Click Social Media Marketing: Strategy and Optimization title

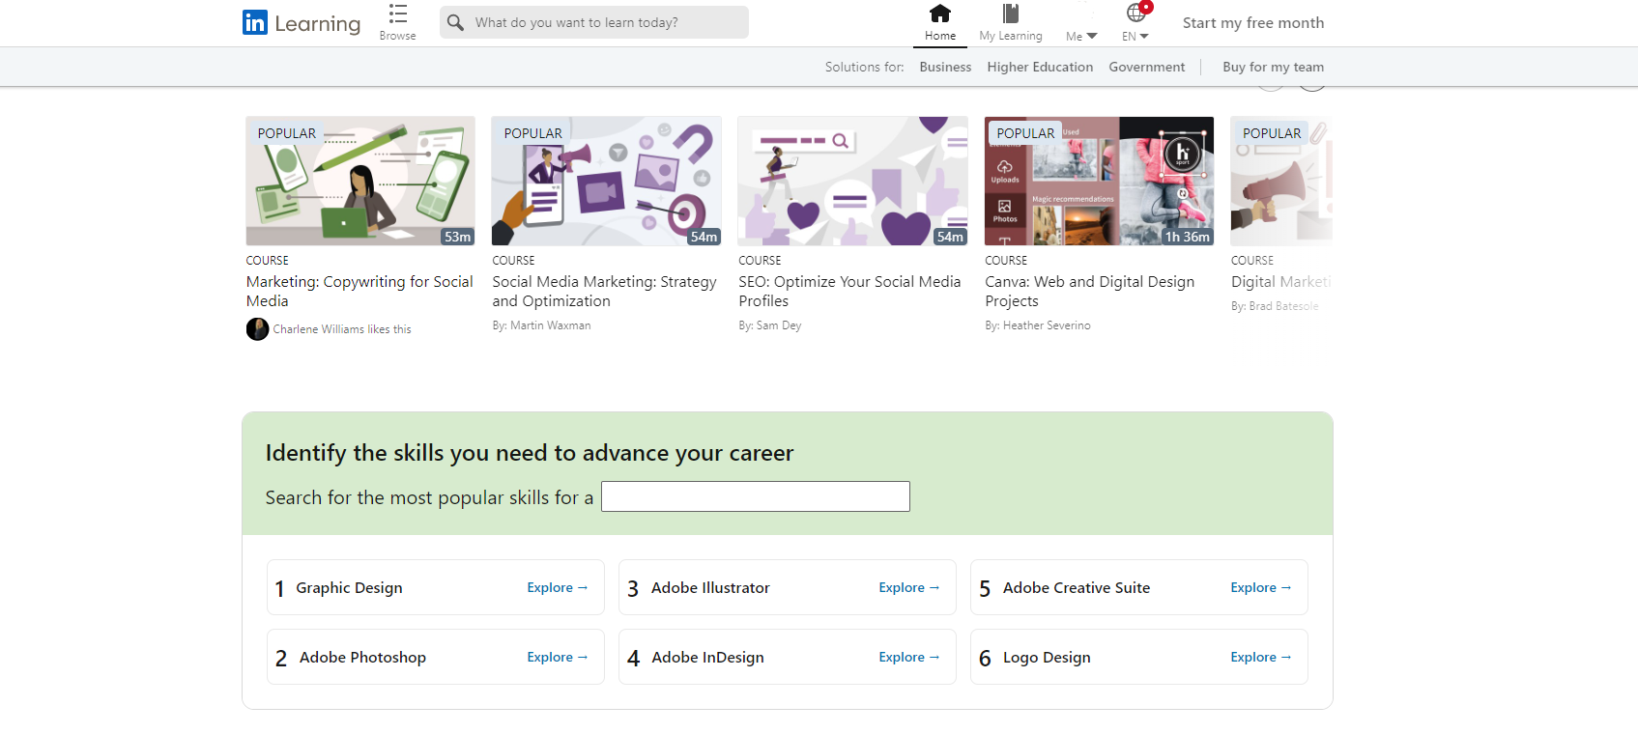click(604, 291)
